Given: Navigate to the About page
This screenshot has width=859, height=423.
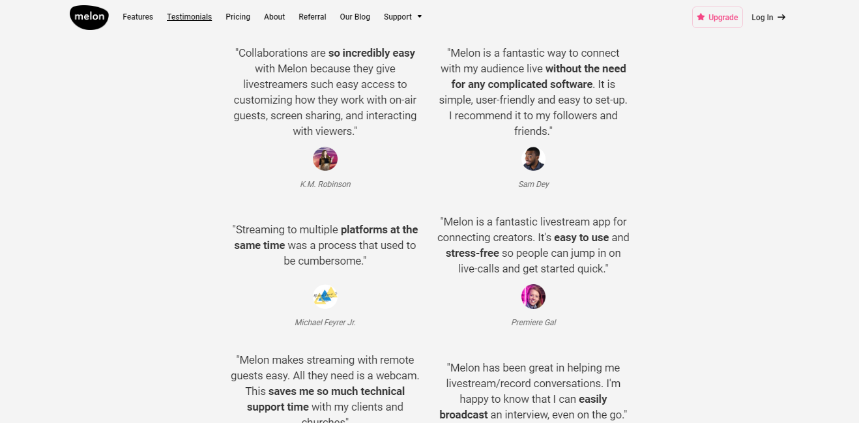Looking at the screenshot, I should pos(274,17).
